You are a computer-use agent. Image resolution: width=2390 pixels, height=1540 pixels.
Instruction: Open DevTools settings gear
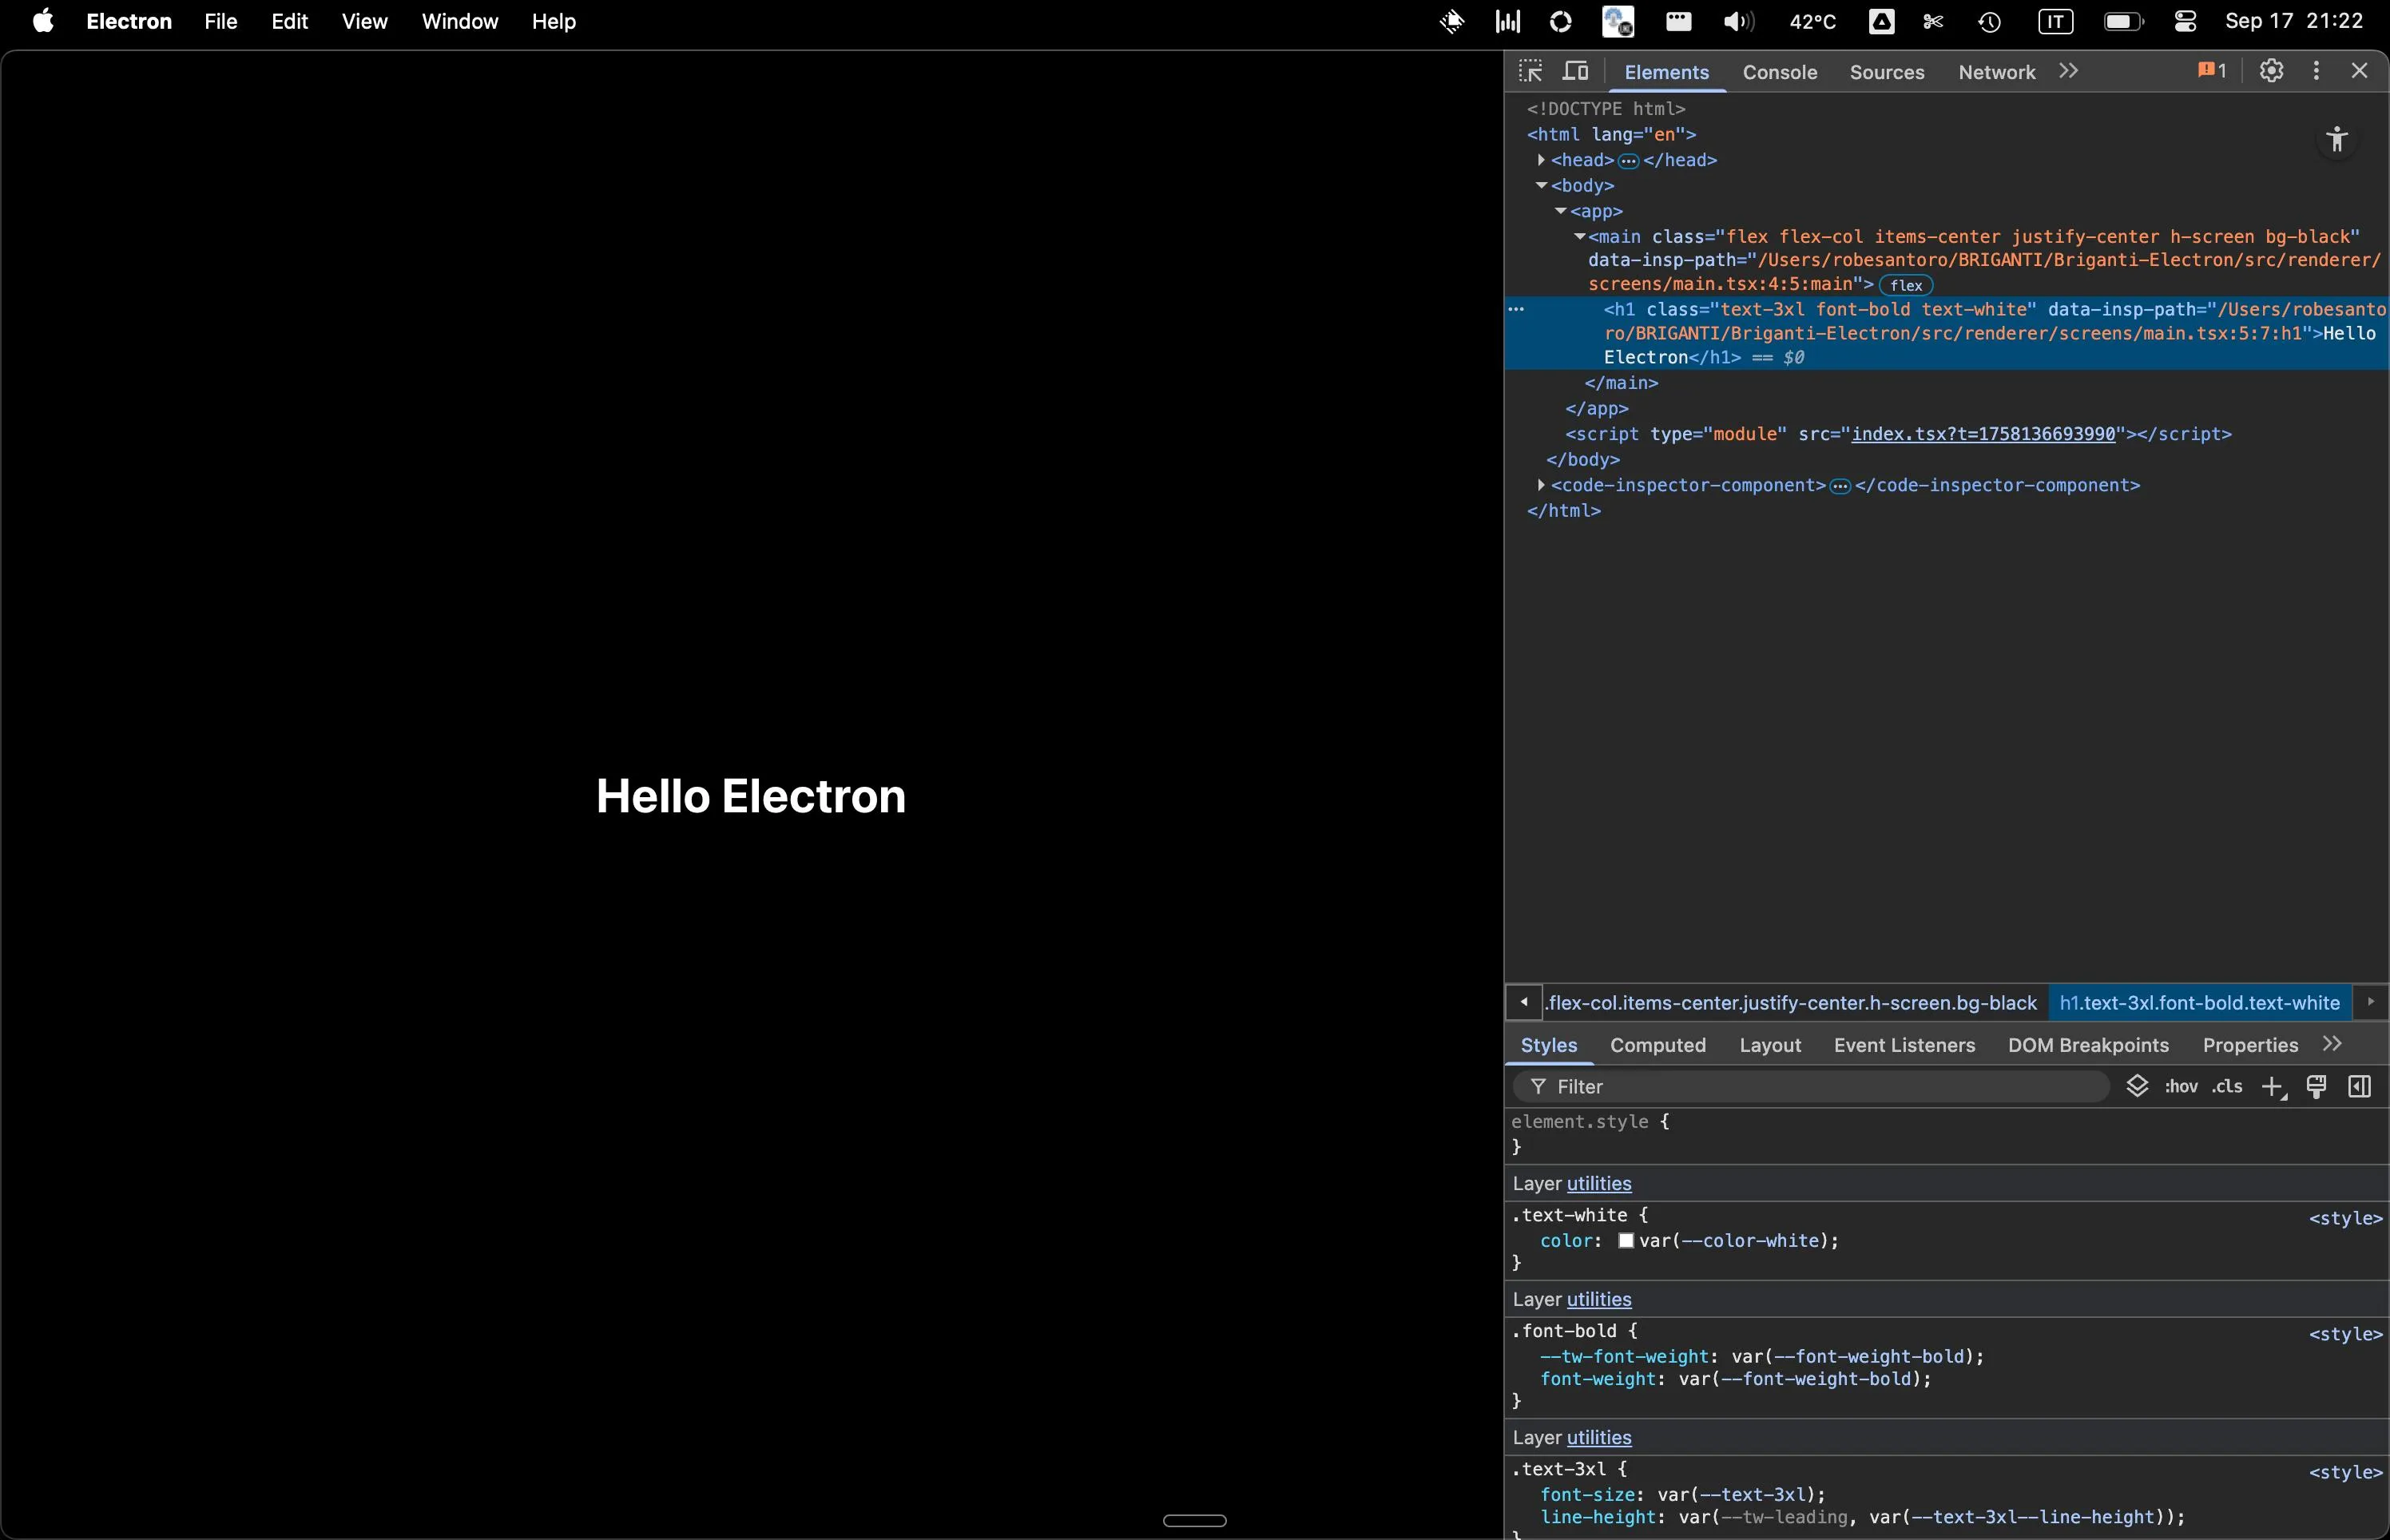pyautogui.click(x=2271, y=70)
